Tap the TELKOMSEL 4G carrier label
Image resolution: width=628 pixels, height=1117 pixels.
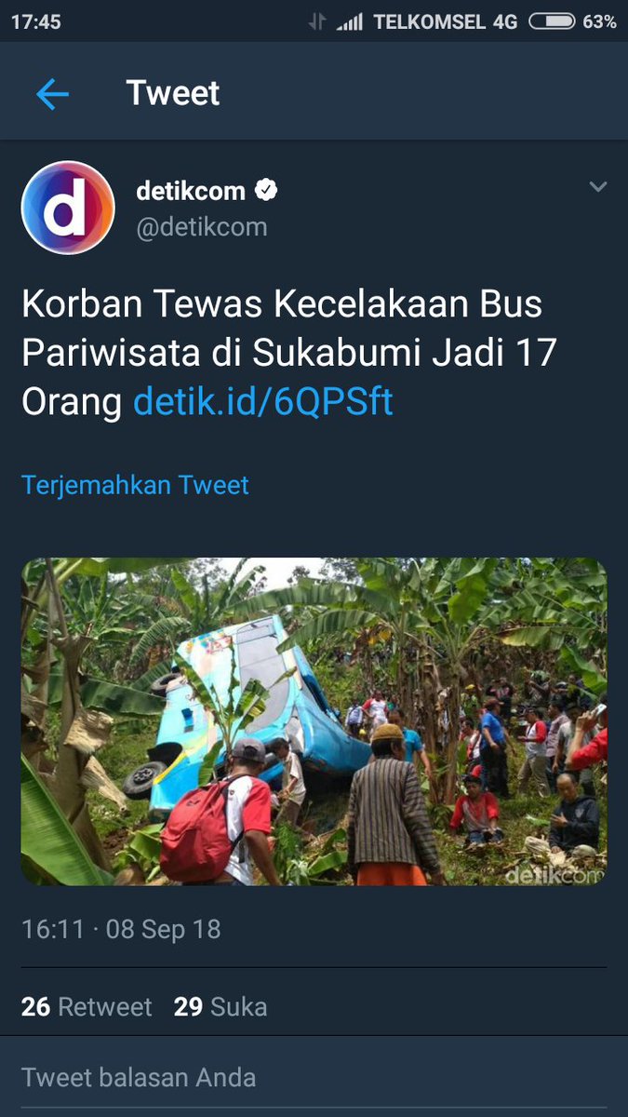(x=446, y=21)
